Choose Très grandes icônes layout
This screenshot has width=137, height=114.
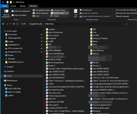tap(41, 10)
